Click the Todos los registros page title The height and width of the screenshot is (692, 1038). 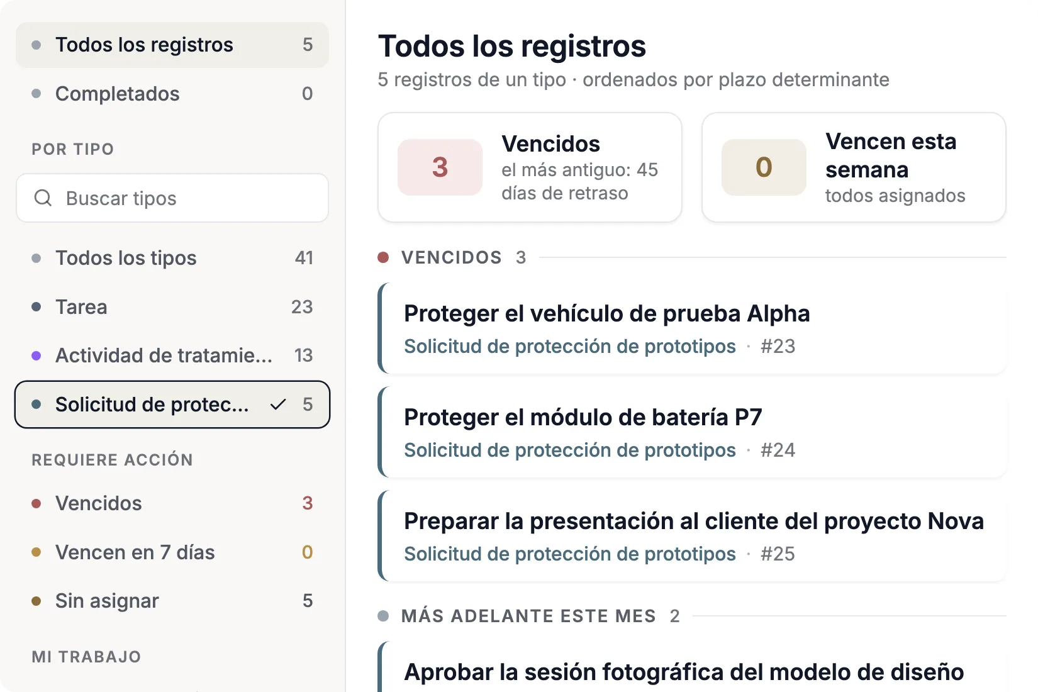point(512,47)
